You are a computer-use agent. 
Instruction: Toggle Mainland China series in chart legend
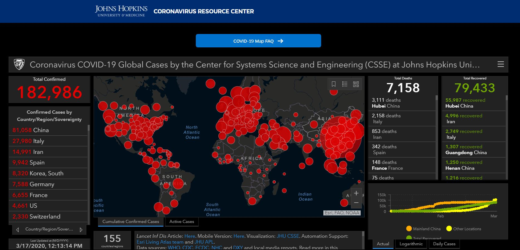coord(423,229)
